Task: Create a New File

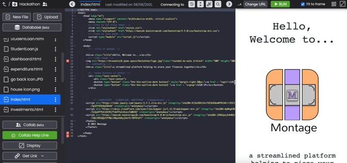Action: [17, 17]
